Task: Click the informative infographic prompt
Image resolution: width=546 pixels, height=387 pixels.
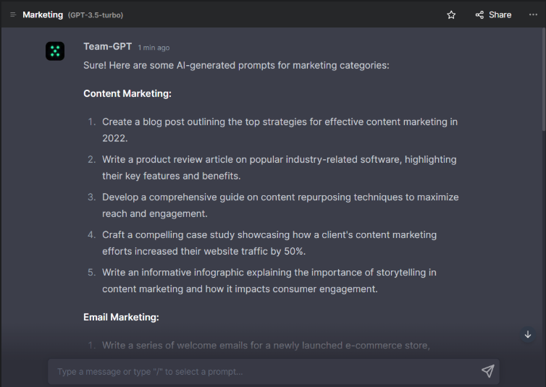Action: pyautogui.click(x=269, y=280)
